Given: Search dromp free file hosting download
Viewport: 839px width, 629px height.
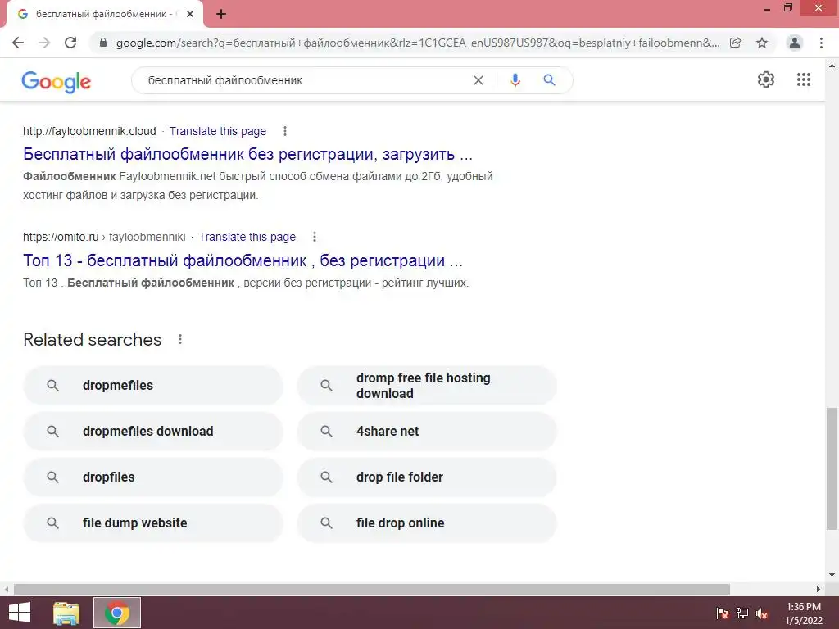Looking at the screenshot, I should pos(427,385).
